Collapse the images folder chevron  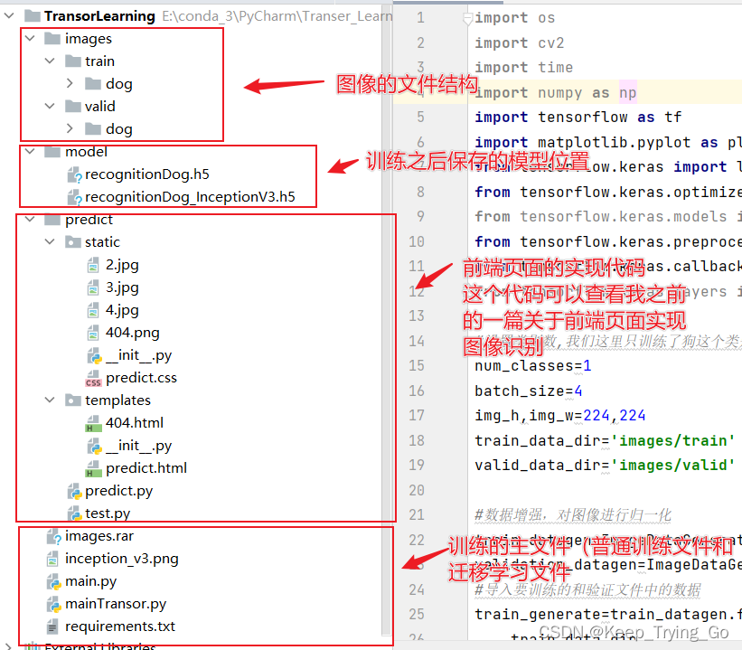[30, 38]
